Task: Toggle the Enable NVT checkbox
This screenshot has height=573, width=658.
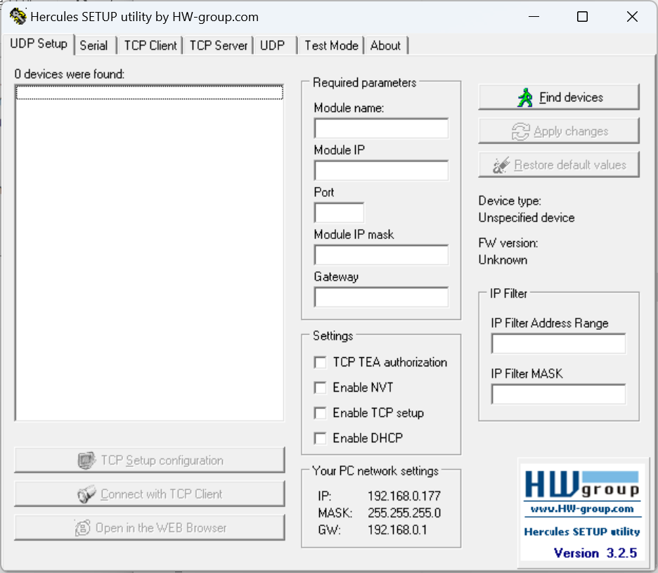Action: [x=320, y=387]
